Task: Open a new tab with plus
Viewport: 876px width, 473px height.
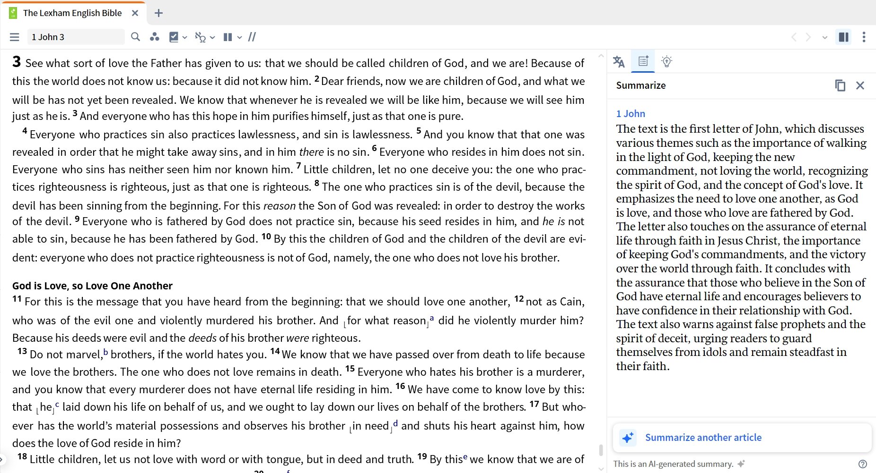Action: [x=159, y=13]
